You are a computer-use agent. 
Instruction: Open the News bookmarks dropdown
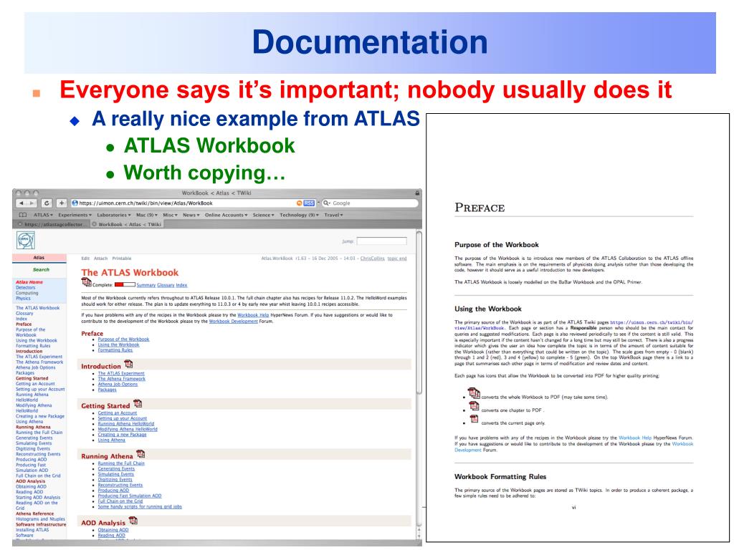tap(191, 215)
